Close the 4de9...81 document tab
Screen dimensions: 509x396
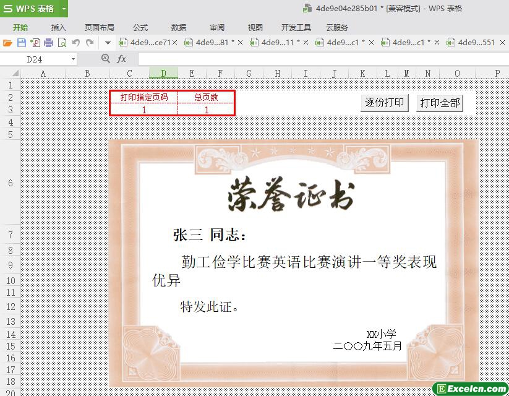240,43
